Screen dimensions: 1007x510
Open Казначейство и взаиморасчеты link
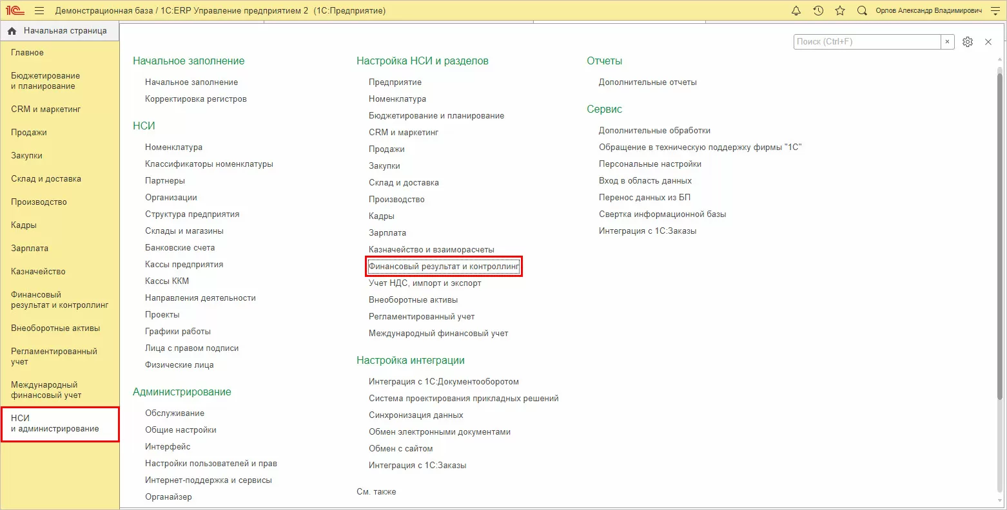click(x=432, y=250)
